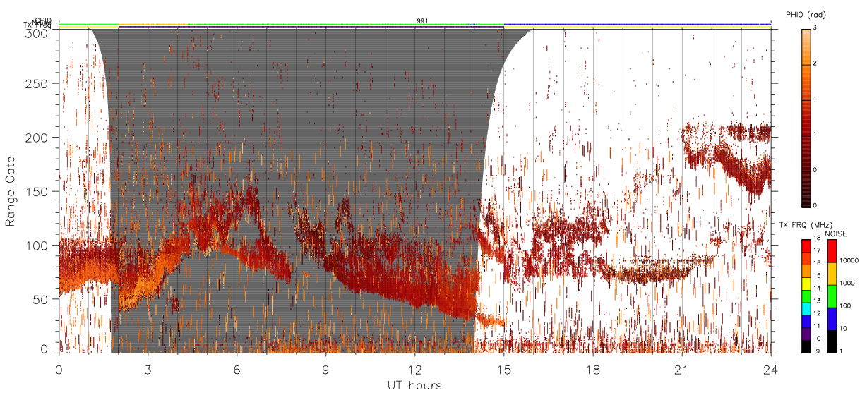Click x-axis tick label '6'
Screen dimensions: 867x400
237,370
